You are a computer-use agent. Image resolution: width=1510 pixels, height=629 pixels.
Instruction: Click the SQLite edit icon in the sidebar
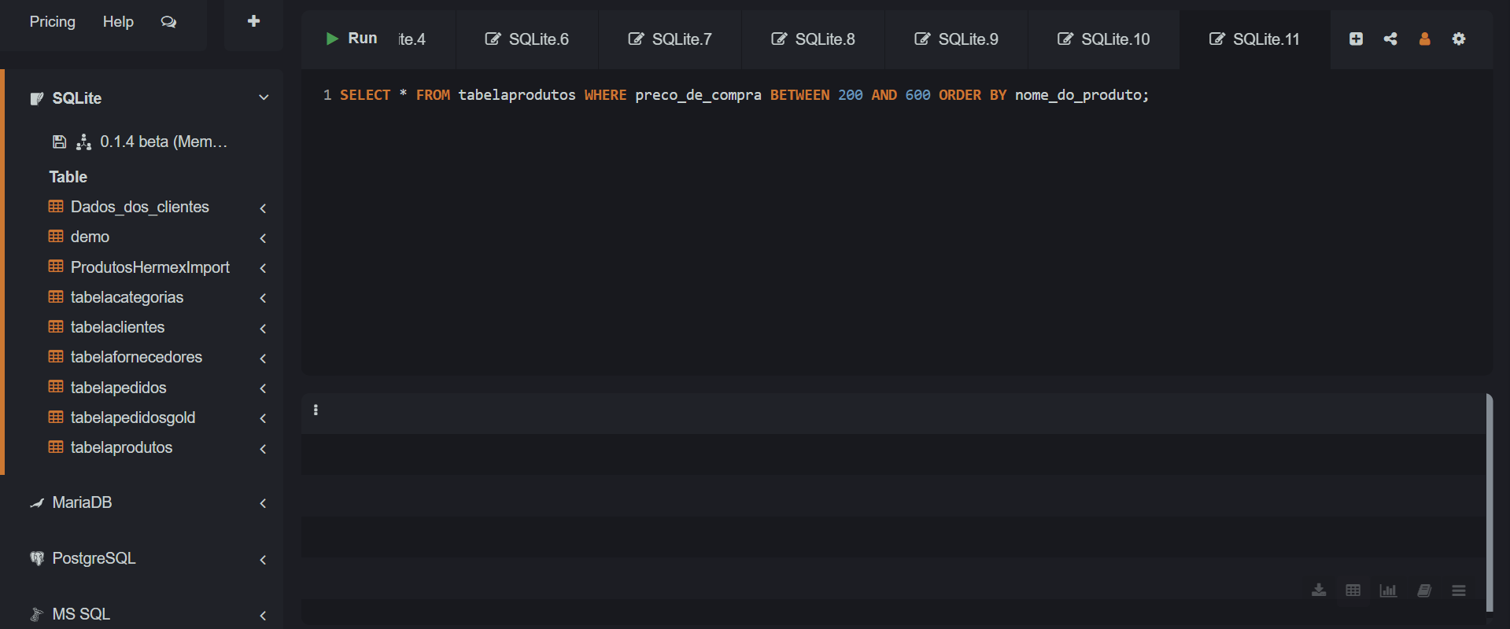37,98
